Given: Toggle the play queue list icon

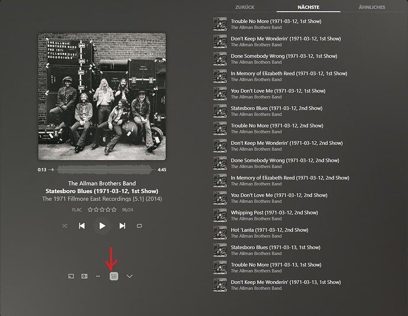Looking at the screenshot, I should pos(114,276).
